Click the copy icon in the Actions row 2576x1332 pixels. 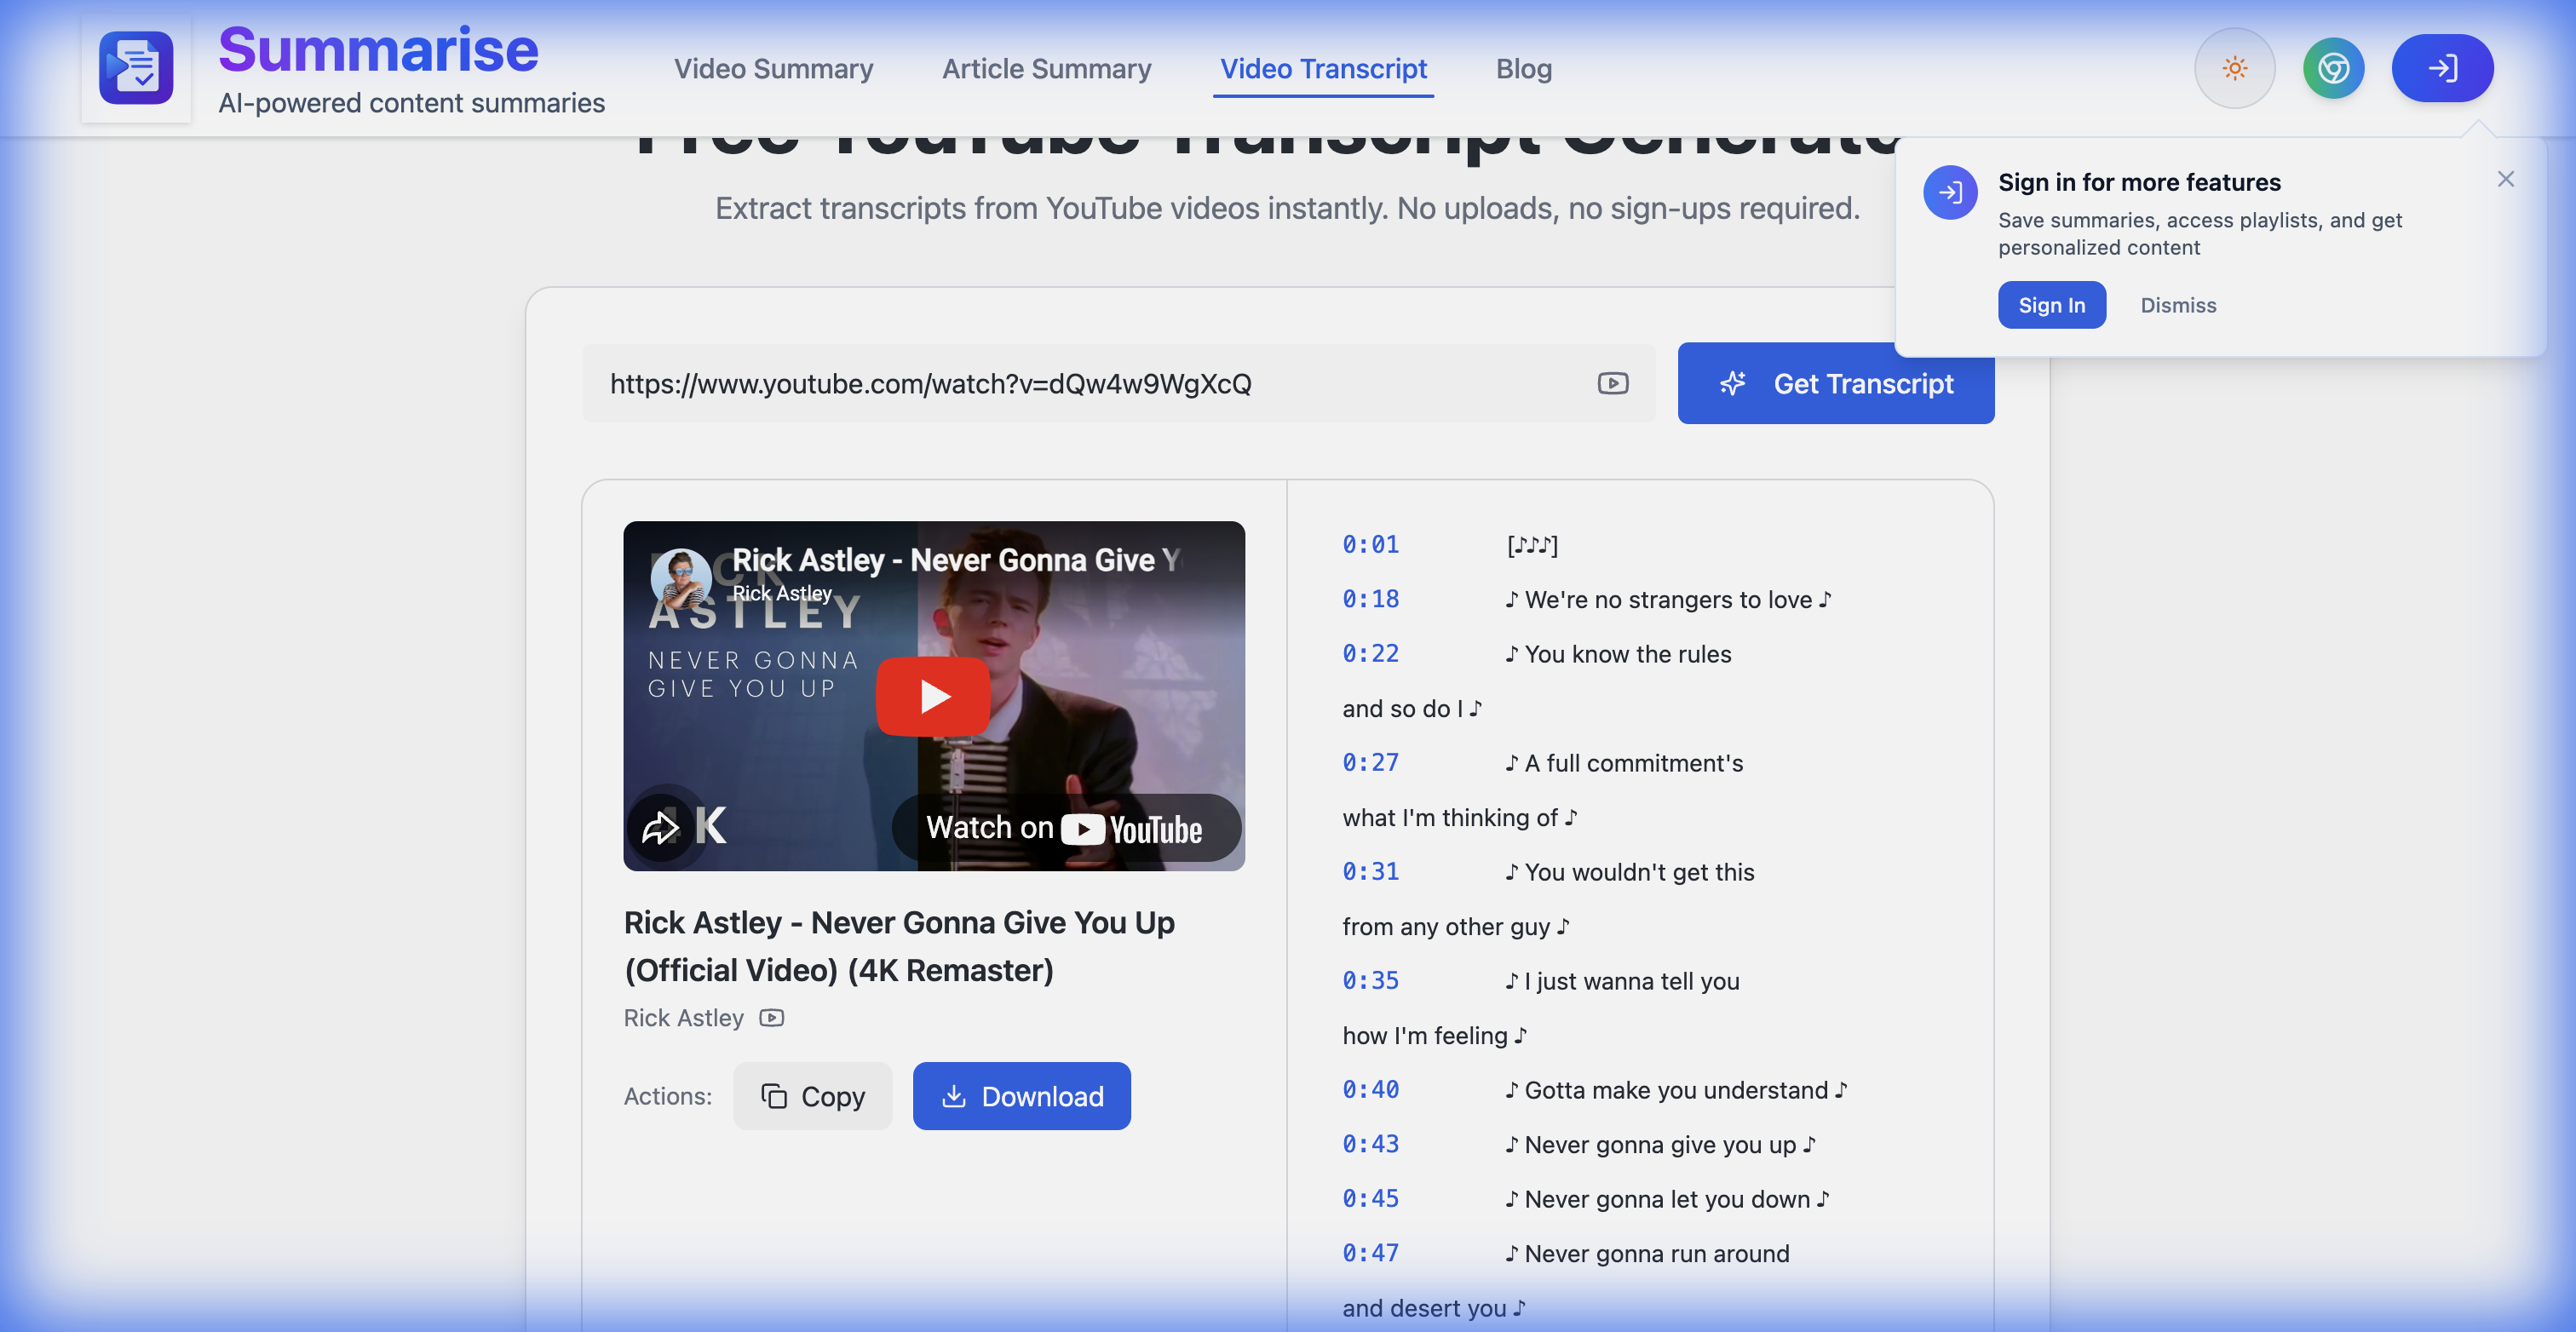point(773,1095)
